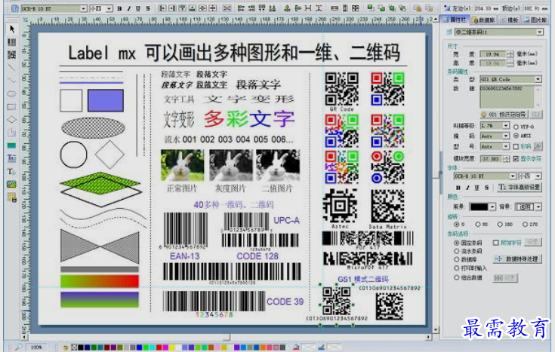
Task: Click the 字体高级设置 advanced font settings button
Action: (x=520, y=188)
